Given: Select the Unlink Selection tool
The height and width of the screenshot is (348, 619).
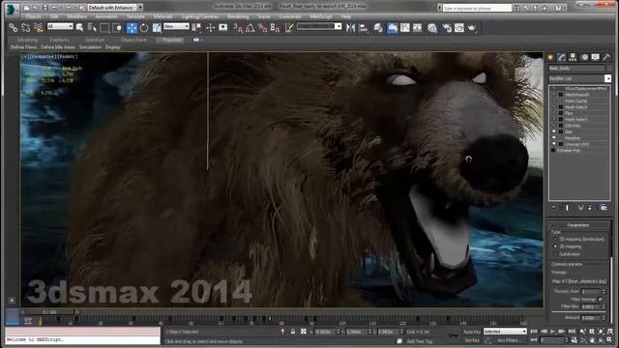Looking at the screenshot, I should tap(26, 28).
